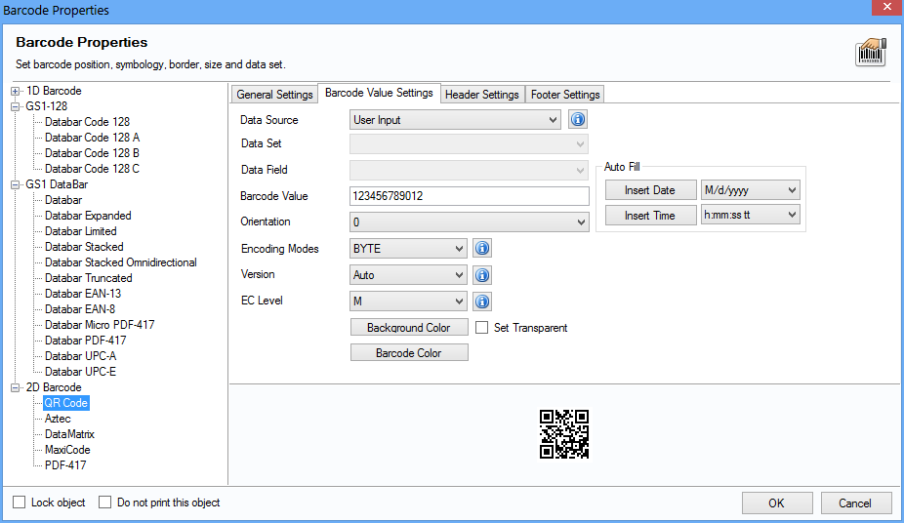Switch to the General Settings tab

pos(274,95)
